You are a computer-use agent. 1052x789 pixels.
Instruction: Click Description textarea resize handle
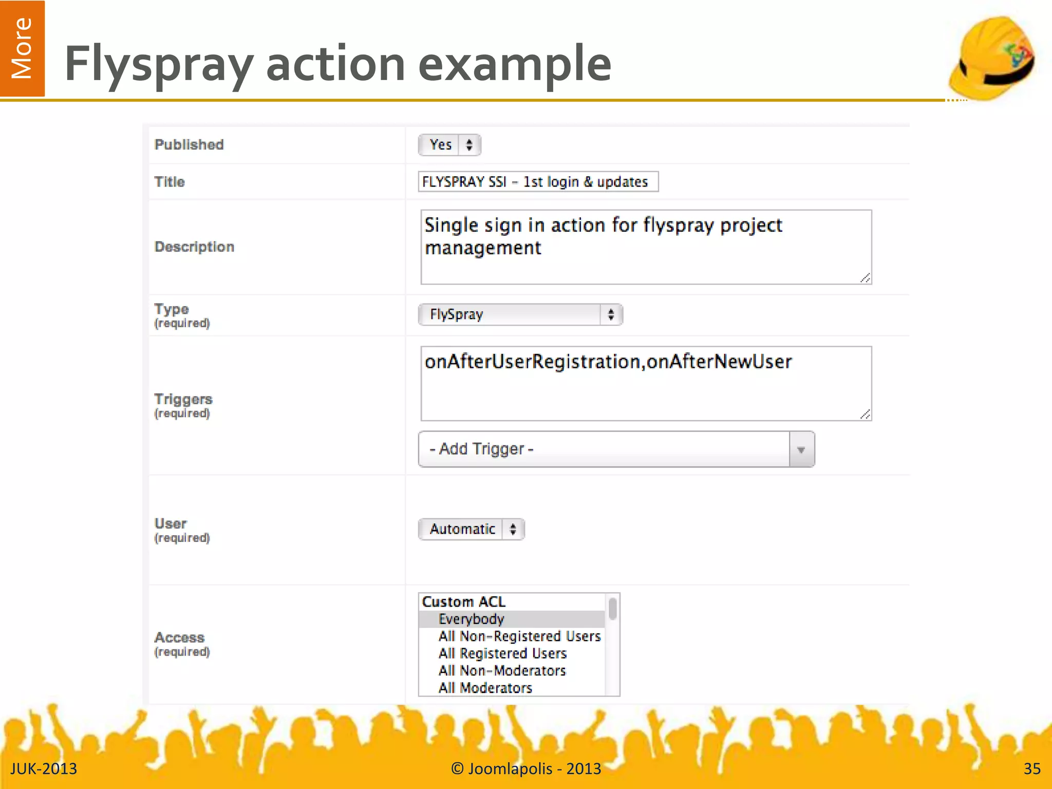865,278
